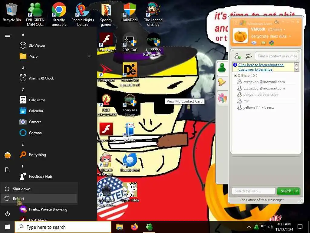Open the mail envelope icon in Messenger header
Viewport: 310px width, 233px height.
coord(254,42)
